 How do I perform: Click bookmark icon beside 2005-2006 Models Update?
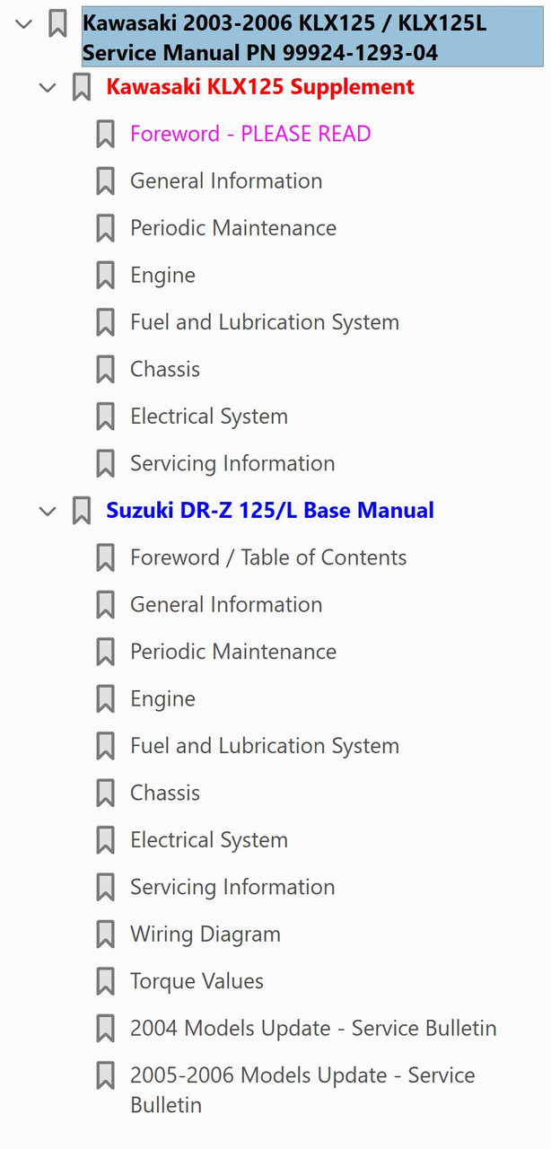coord(105,1075)
